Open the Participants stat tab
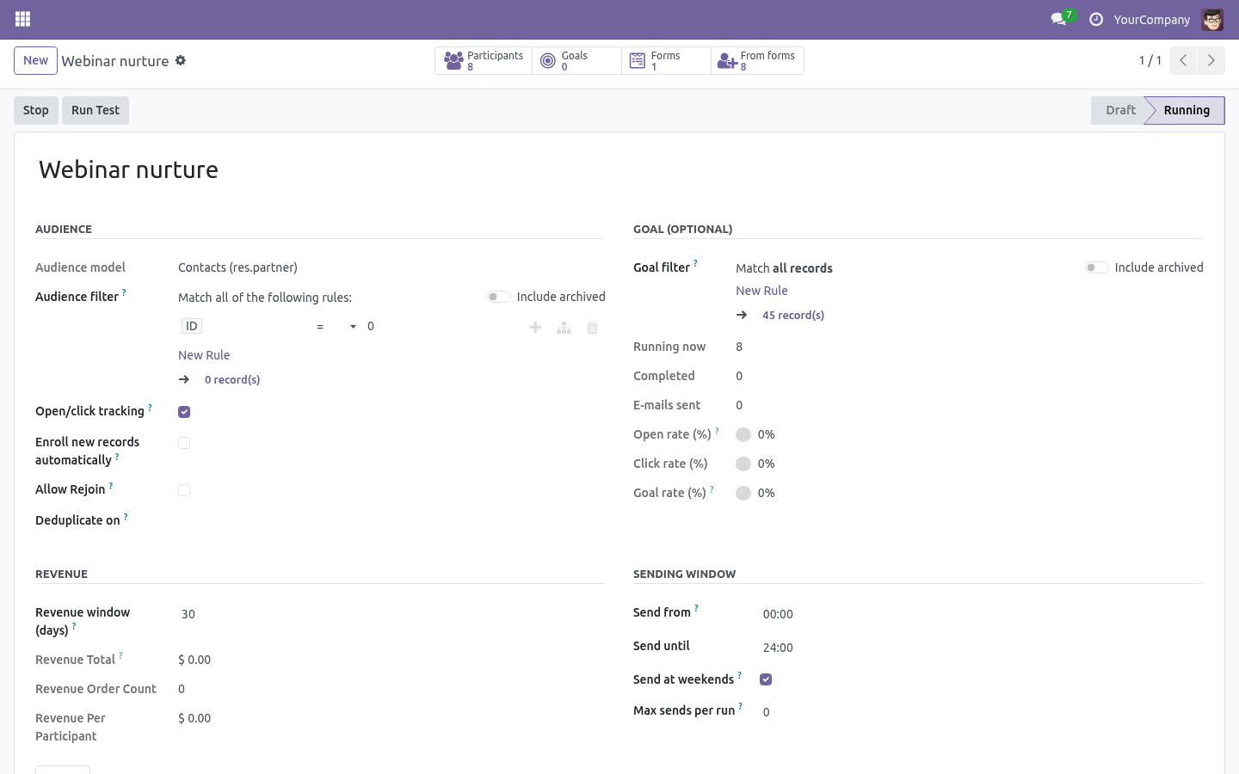The image size is (1239, 774). tap(484, 61)
